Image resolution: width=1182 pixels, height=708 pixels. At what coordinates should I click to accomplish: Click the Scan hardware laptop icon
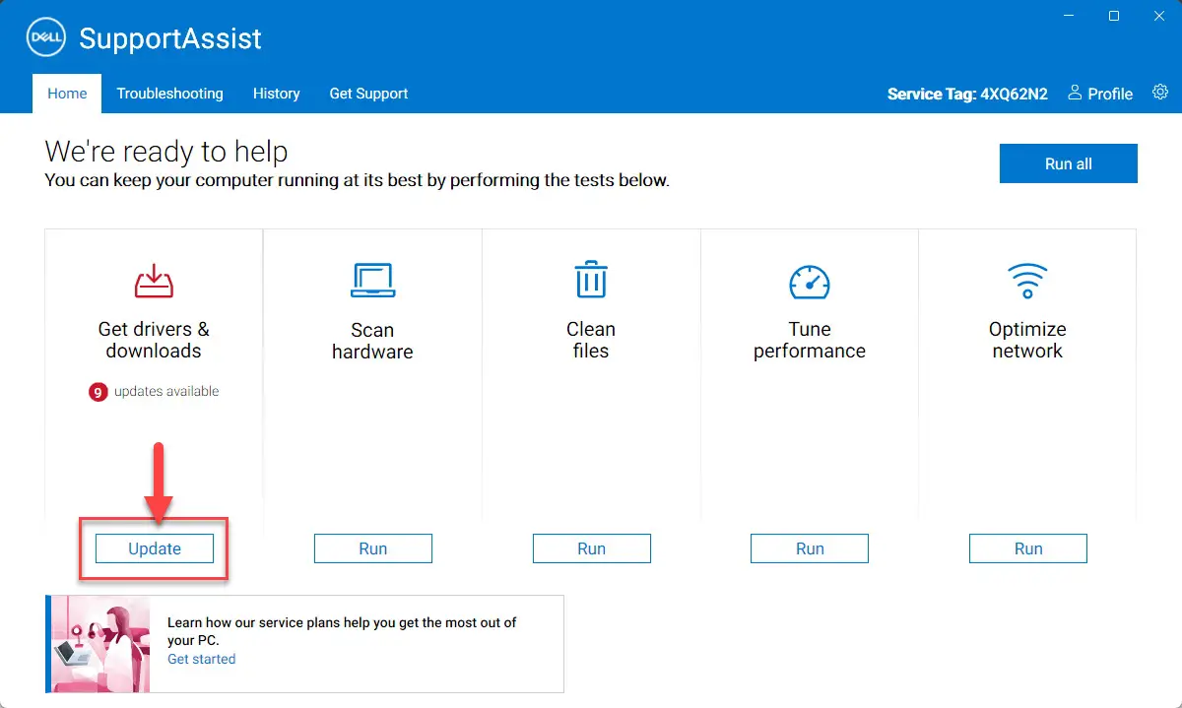pyautogui.click(x=372, y=279)
